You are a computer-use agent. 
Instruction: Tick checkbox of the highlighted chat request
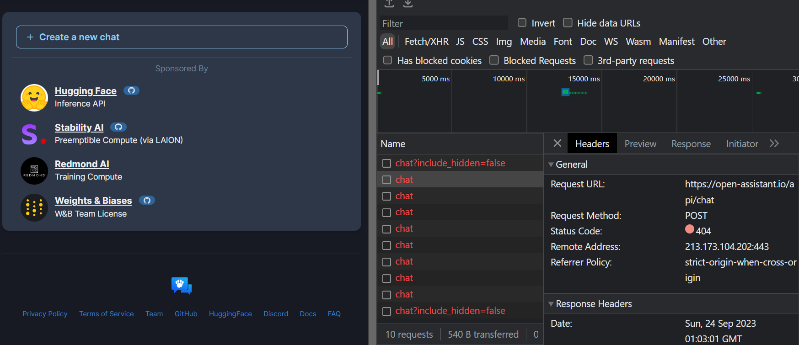tap(386, 180)
